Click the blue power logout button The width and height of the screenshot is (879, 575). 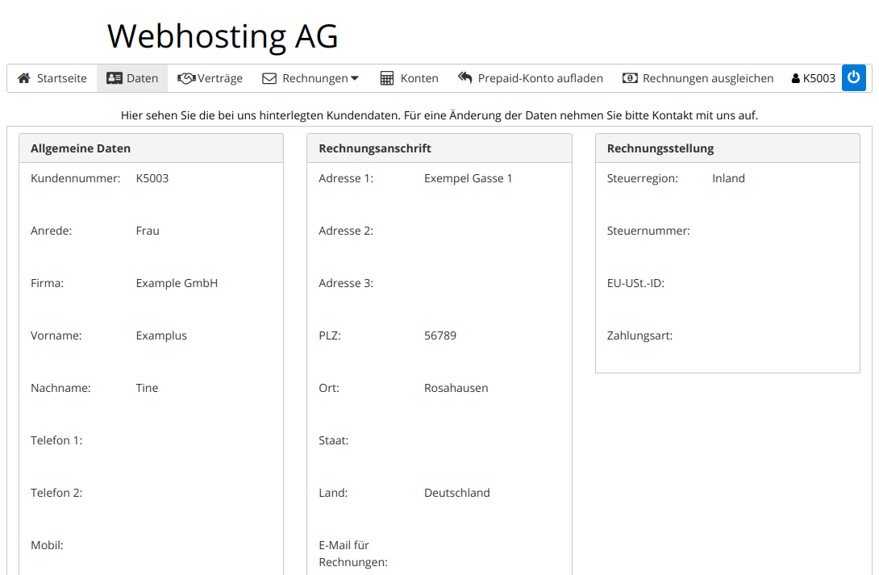click(x=854, y=78)
